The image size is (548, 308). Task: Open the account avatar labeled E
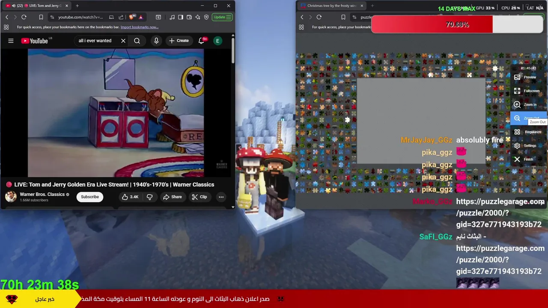click(217, 41)
